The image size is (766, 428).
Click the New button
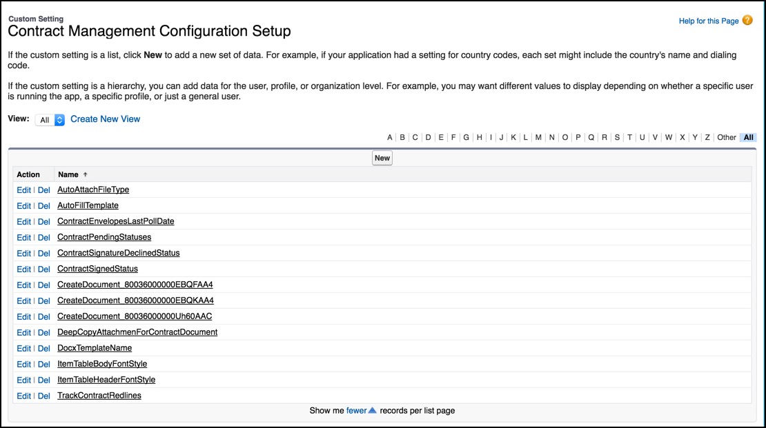tap(382, 158)
